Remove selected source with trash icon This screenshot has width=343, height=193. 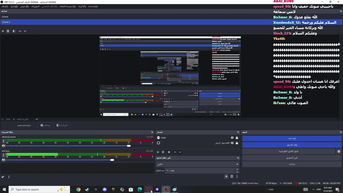pyautogui.click(x=163, y=152)
